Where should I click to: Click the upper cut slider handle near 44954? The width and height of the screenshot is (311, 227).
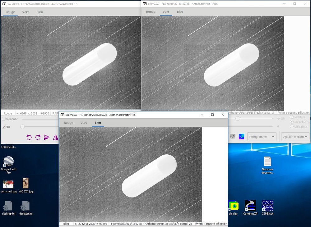coord(238,118)
